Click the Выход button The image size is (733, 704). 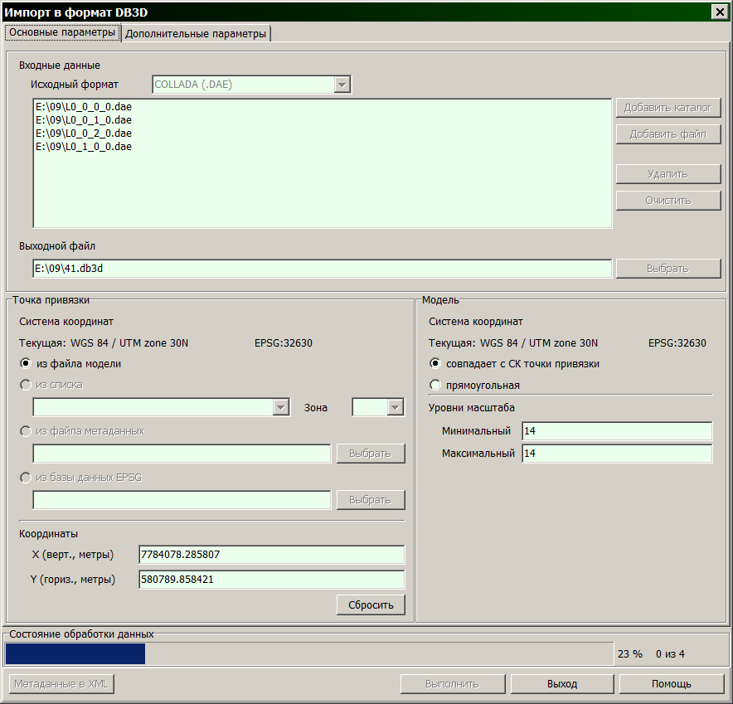[561, 684]
